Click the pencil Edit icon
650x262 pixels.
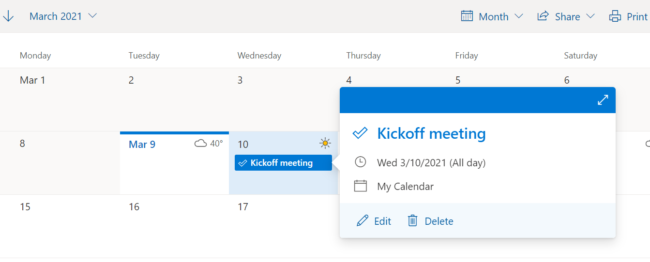pos(362,221)
